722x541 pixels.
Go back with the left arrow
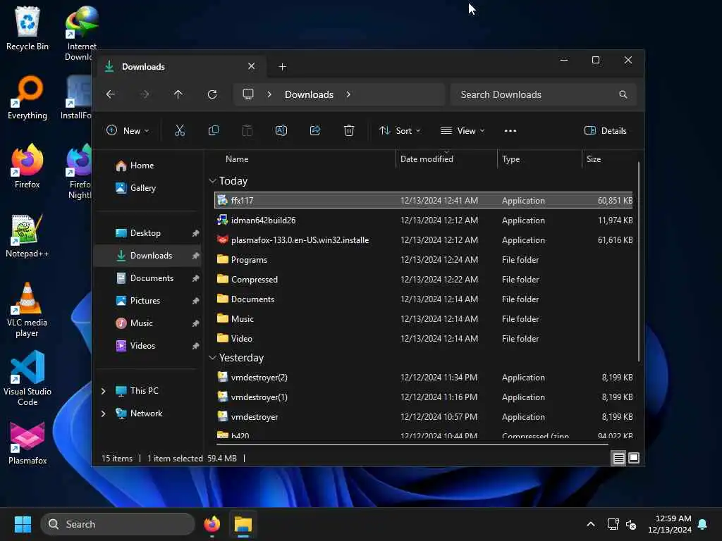point(111,94)
